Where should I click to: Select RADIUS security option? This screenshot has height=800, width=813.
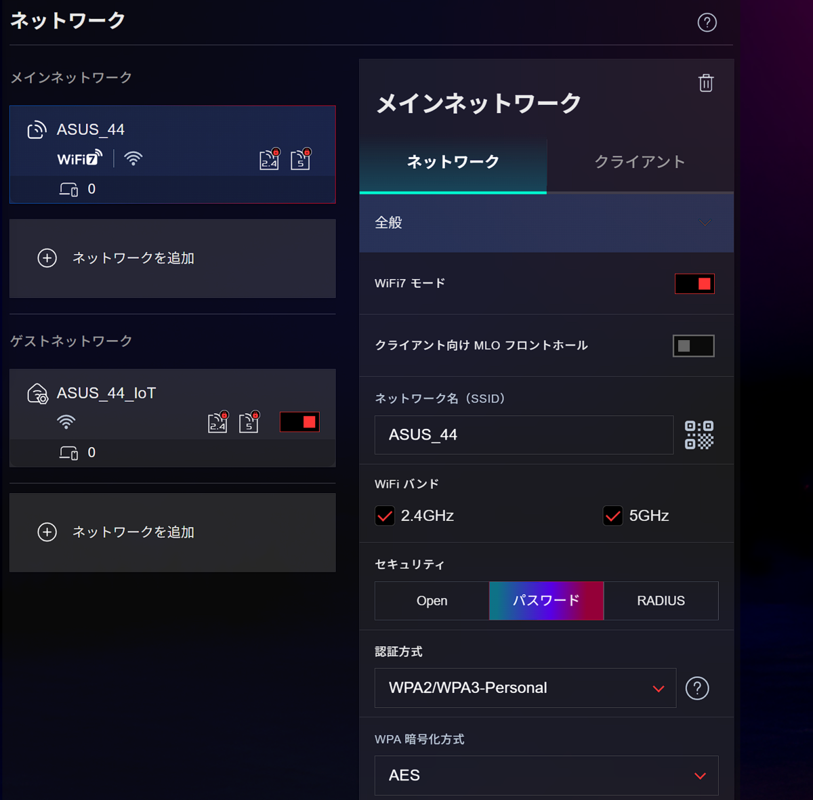coord(661,601)
